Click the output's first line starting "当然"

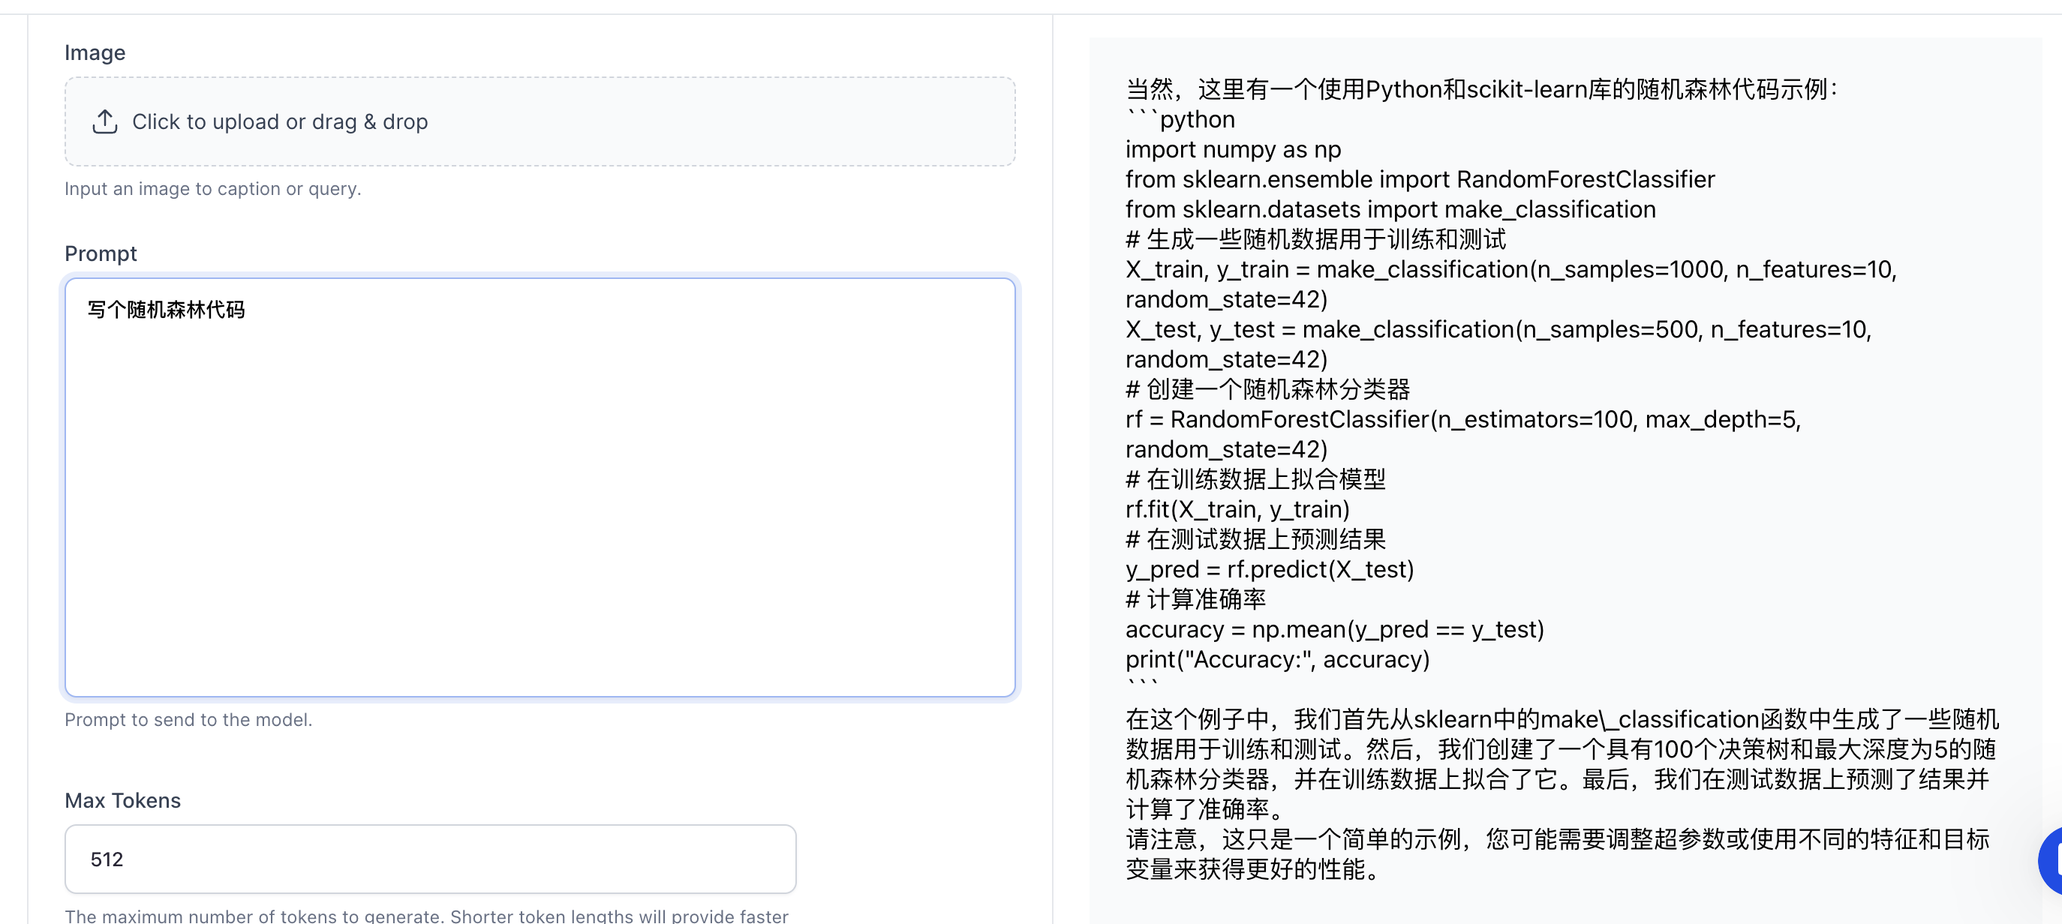(x=1483, y=89)
